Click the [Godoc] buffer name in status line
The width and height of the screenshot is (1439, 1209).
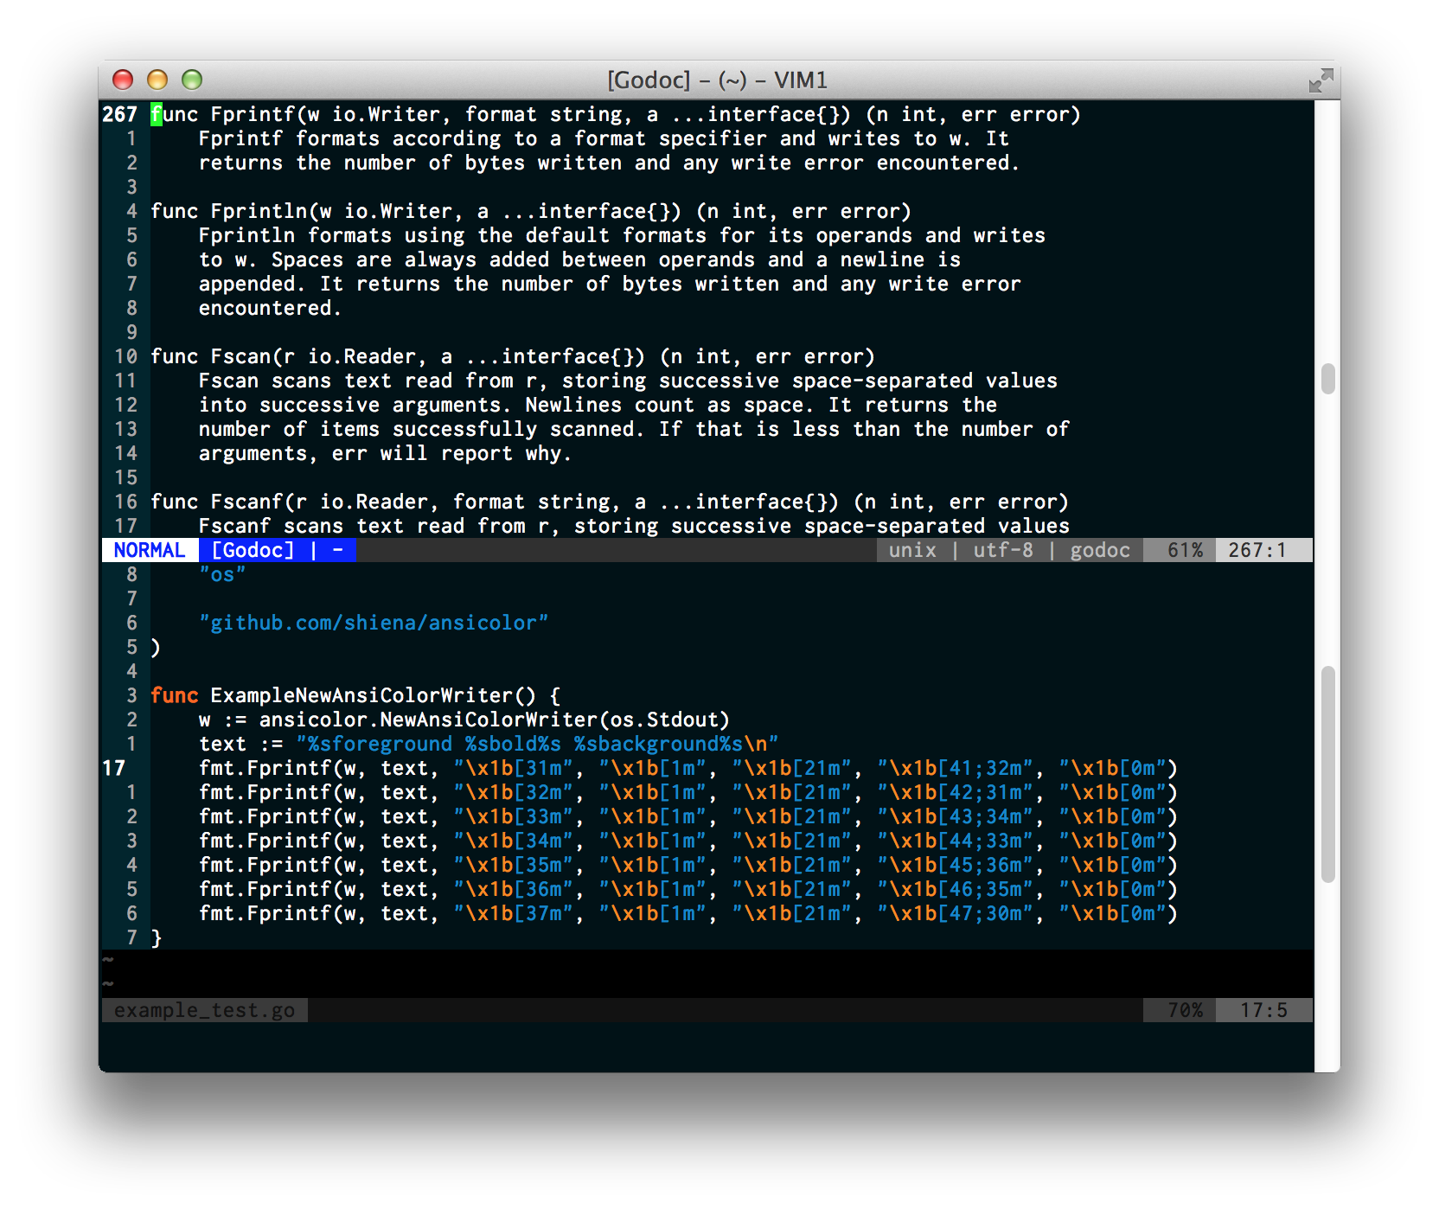tap(253, 550)
